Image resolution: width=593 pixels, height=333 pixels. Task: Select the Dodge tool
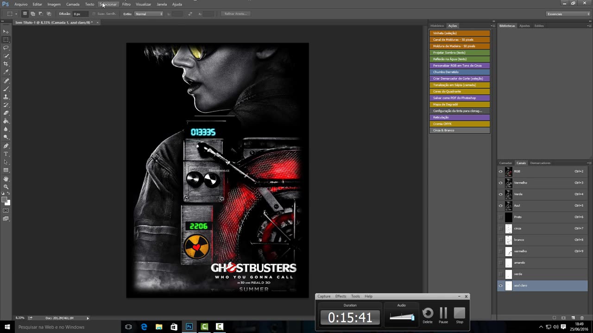coord(6,137)
